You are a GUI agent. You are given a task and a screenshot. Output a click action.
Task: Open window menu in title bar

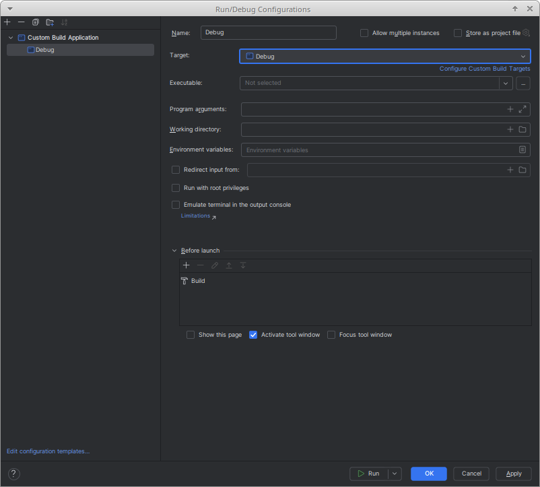10,9
